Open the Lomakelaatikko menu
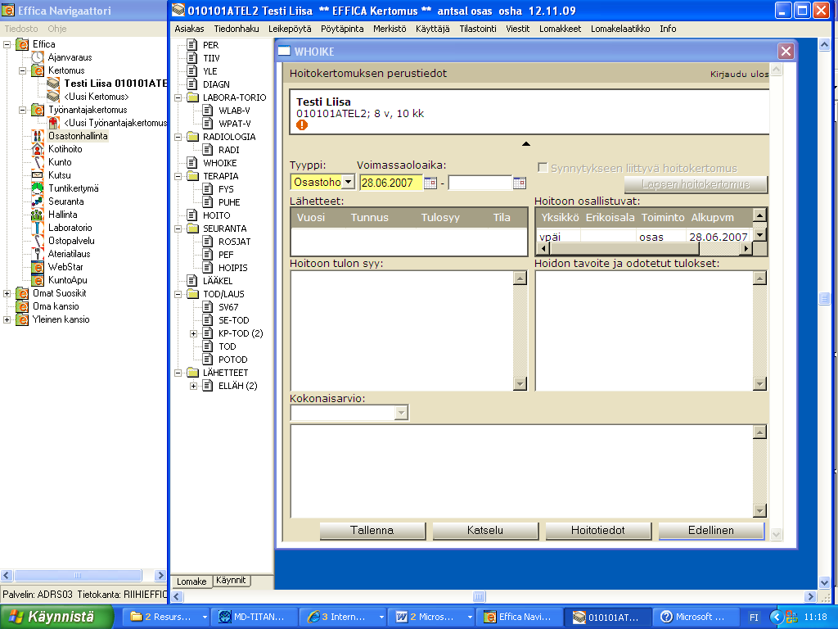Viewport: 838px width, 629px height. click(x=620, y=29)
